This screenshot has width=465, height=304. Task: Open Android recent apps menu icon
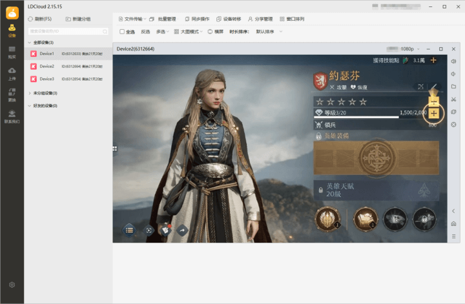click(x=453, y=236)
